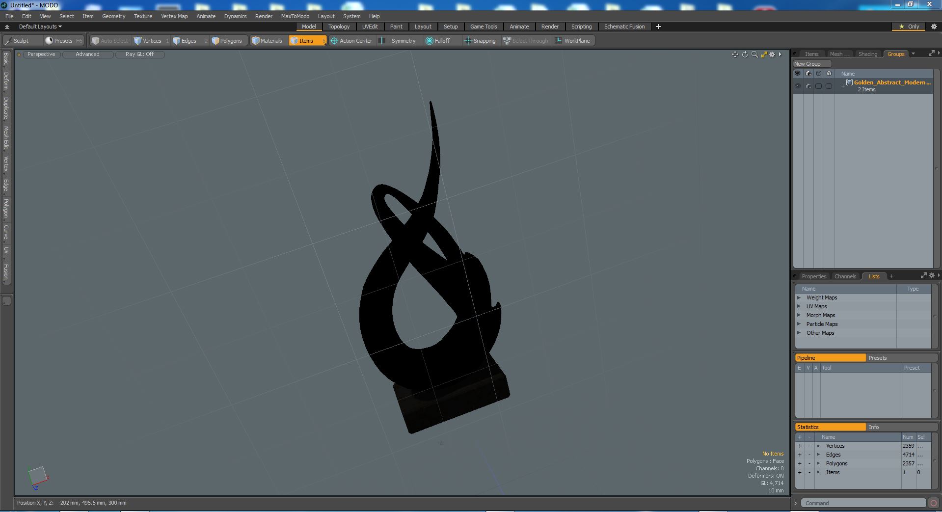Open the Presets browser
Screen dimensions: 942x512
[63, 41]
